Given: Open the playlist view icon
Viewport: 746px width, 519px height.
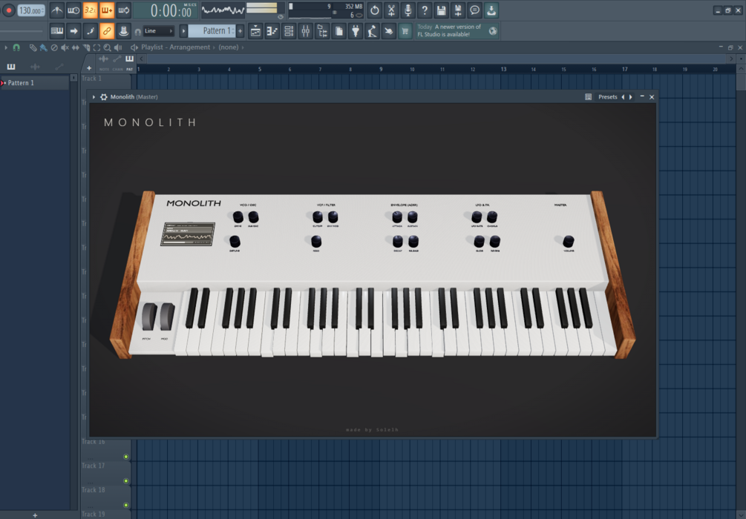Looking at the screenshot, I should pyautogui.click(x=255, y=31).
